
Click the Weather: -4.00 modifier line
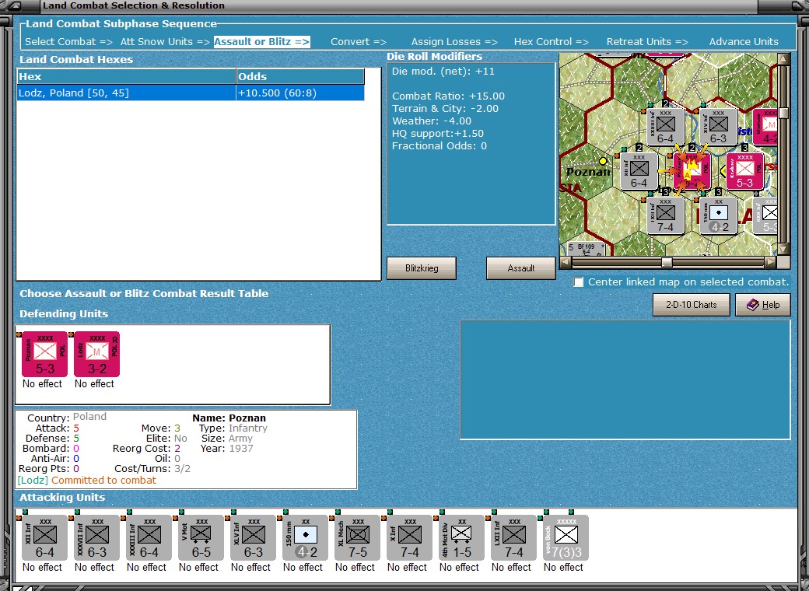432,121
